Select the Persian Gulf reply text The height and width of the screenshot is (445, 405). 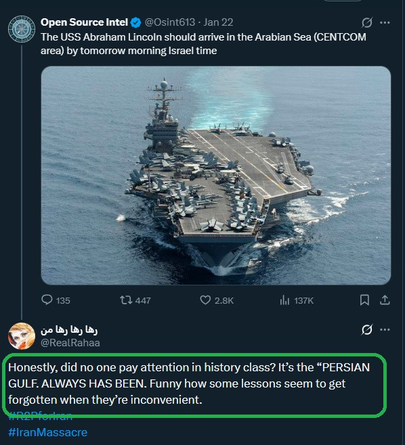click(x=189, y=383)
